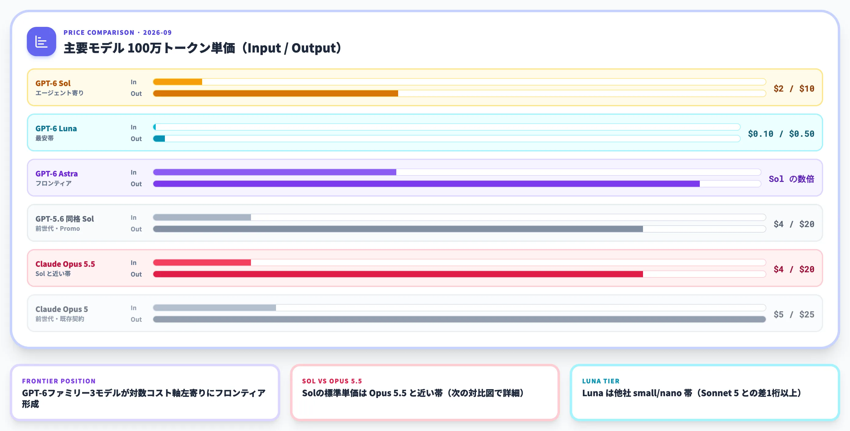Select the "GPT-5.6 同格 Sol" label
This screenshot has width=850, height=431.
65,219
